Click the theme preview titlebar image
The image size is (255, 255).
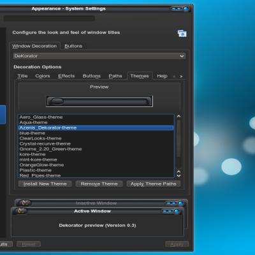pos(99,101)
